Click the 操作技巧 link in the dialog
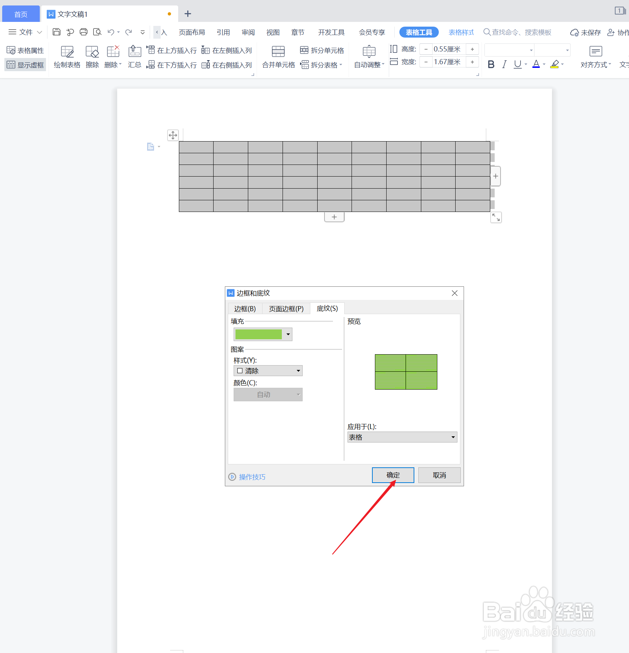This screenshot has height=653, width=629. (252, 477)
